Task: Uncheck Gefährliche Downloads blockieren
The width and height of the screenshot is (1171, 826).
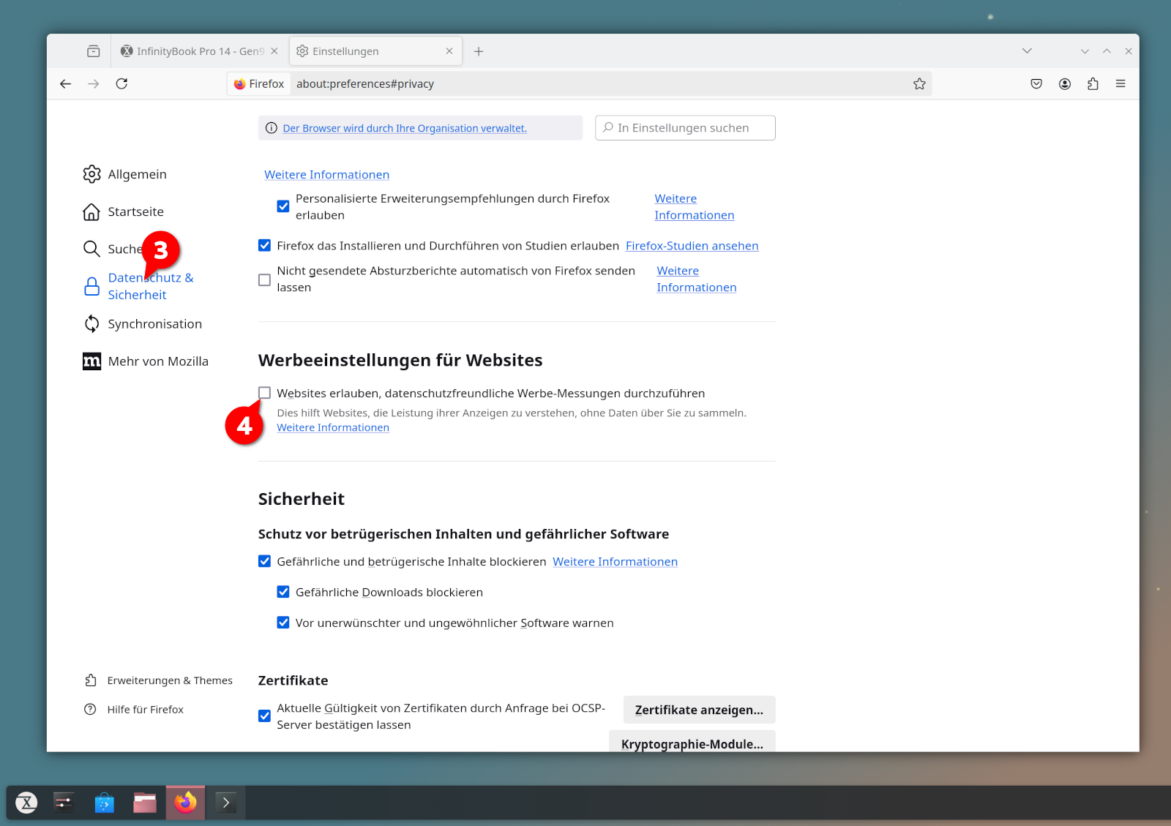Action: [x=283, y=592]
